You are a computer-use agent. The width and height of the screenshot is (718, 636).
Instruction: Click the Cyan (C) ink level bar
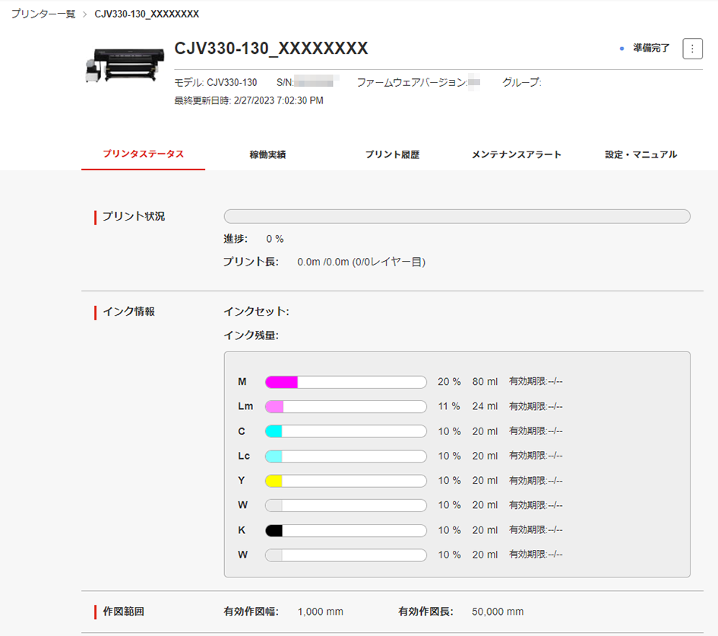(x=346, y=431)
